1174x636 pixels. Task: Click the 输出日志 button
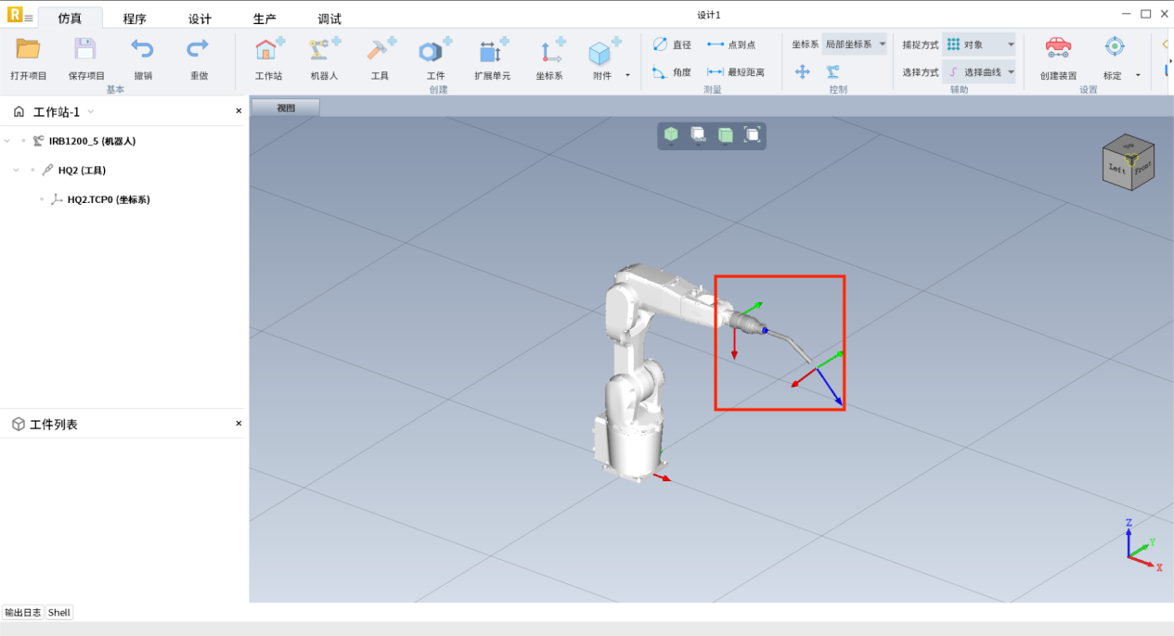coord(22,613)
